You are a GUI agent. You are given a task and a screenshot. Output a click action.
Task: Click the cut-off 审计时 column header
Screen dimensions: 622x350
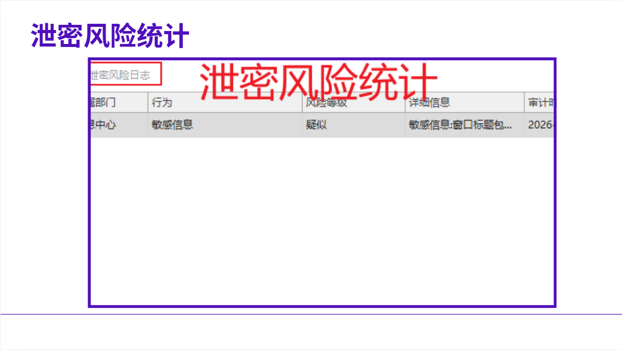pos(540,102)
